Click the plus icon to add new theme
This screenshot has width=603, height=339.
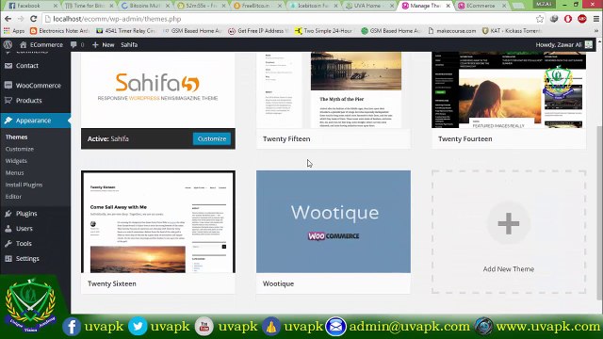point(509,223)
